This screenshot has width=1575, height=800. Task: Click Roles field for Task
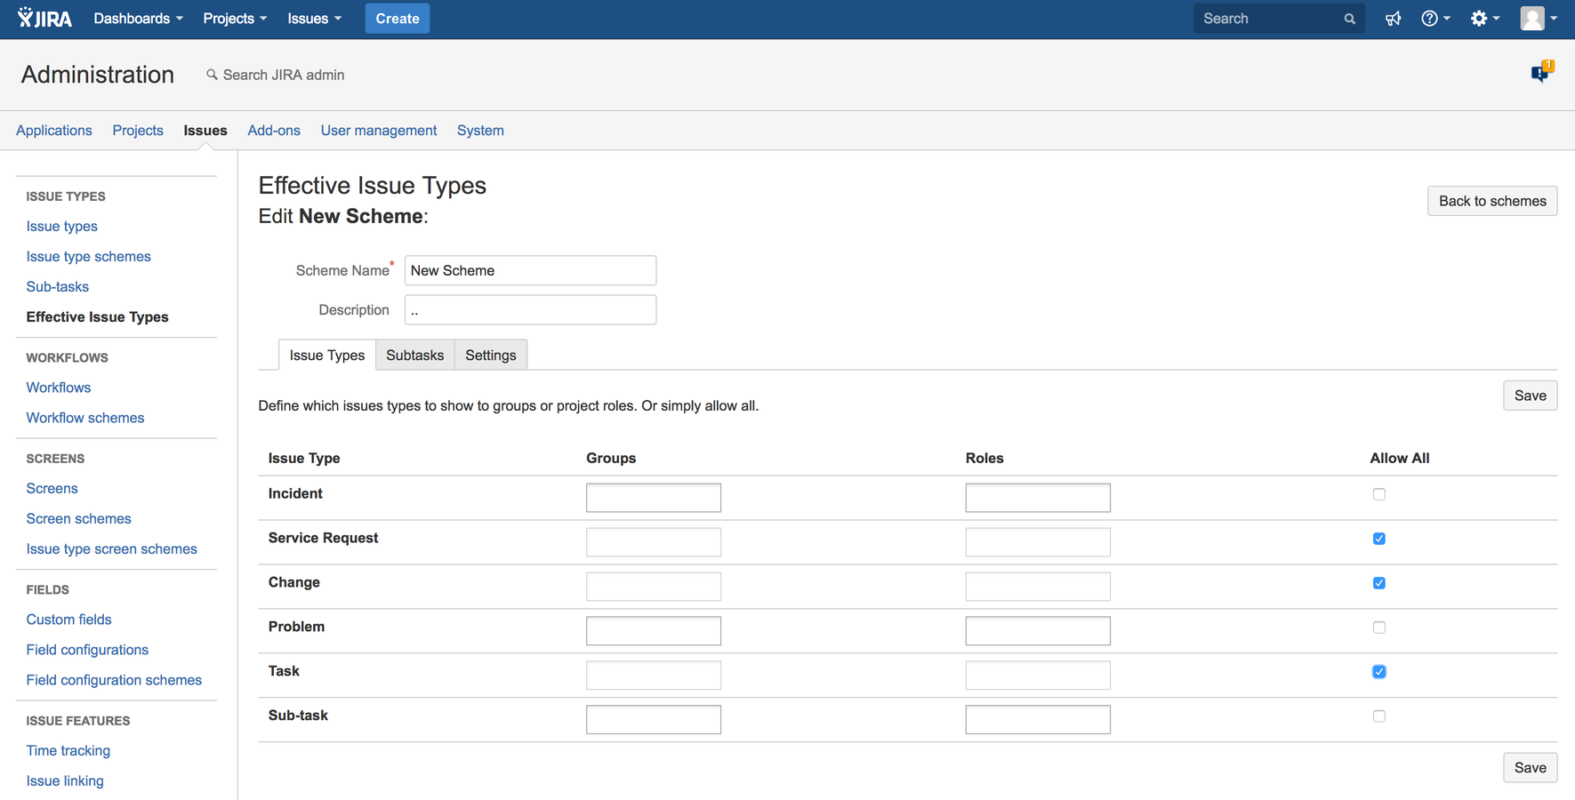click(x=1038, y=676)
